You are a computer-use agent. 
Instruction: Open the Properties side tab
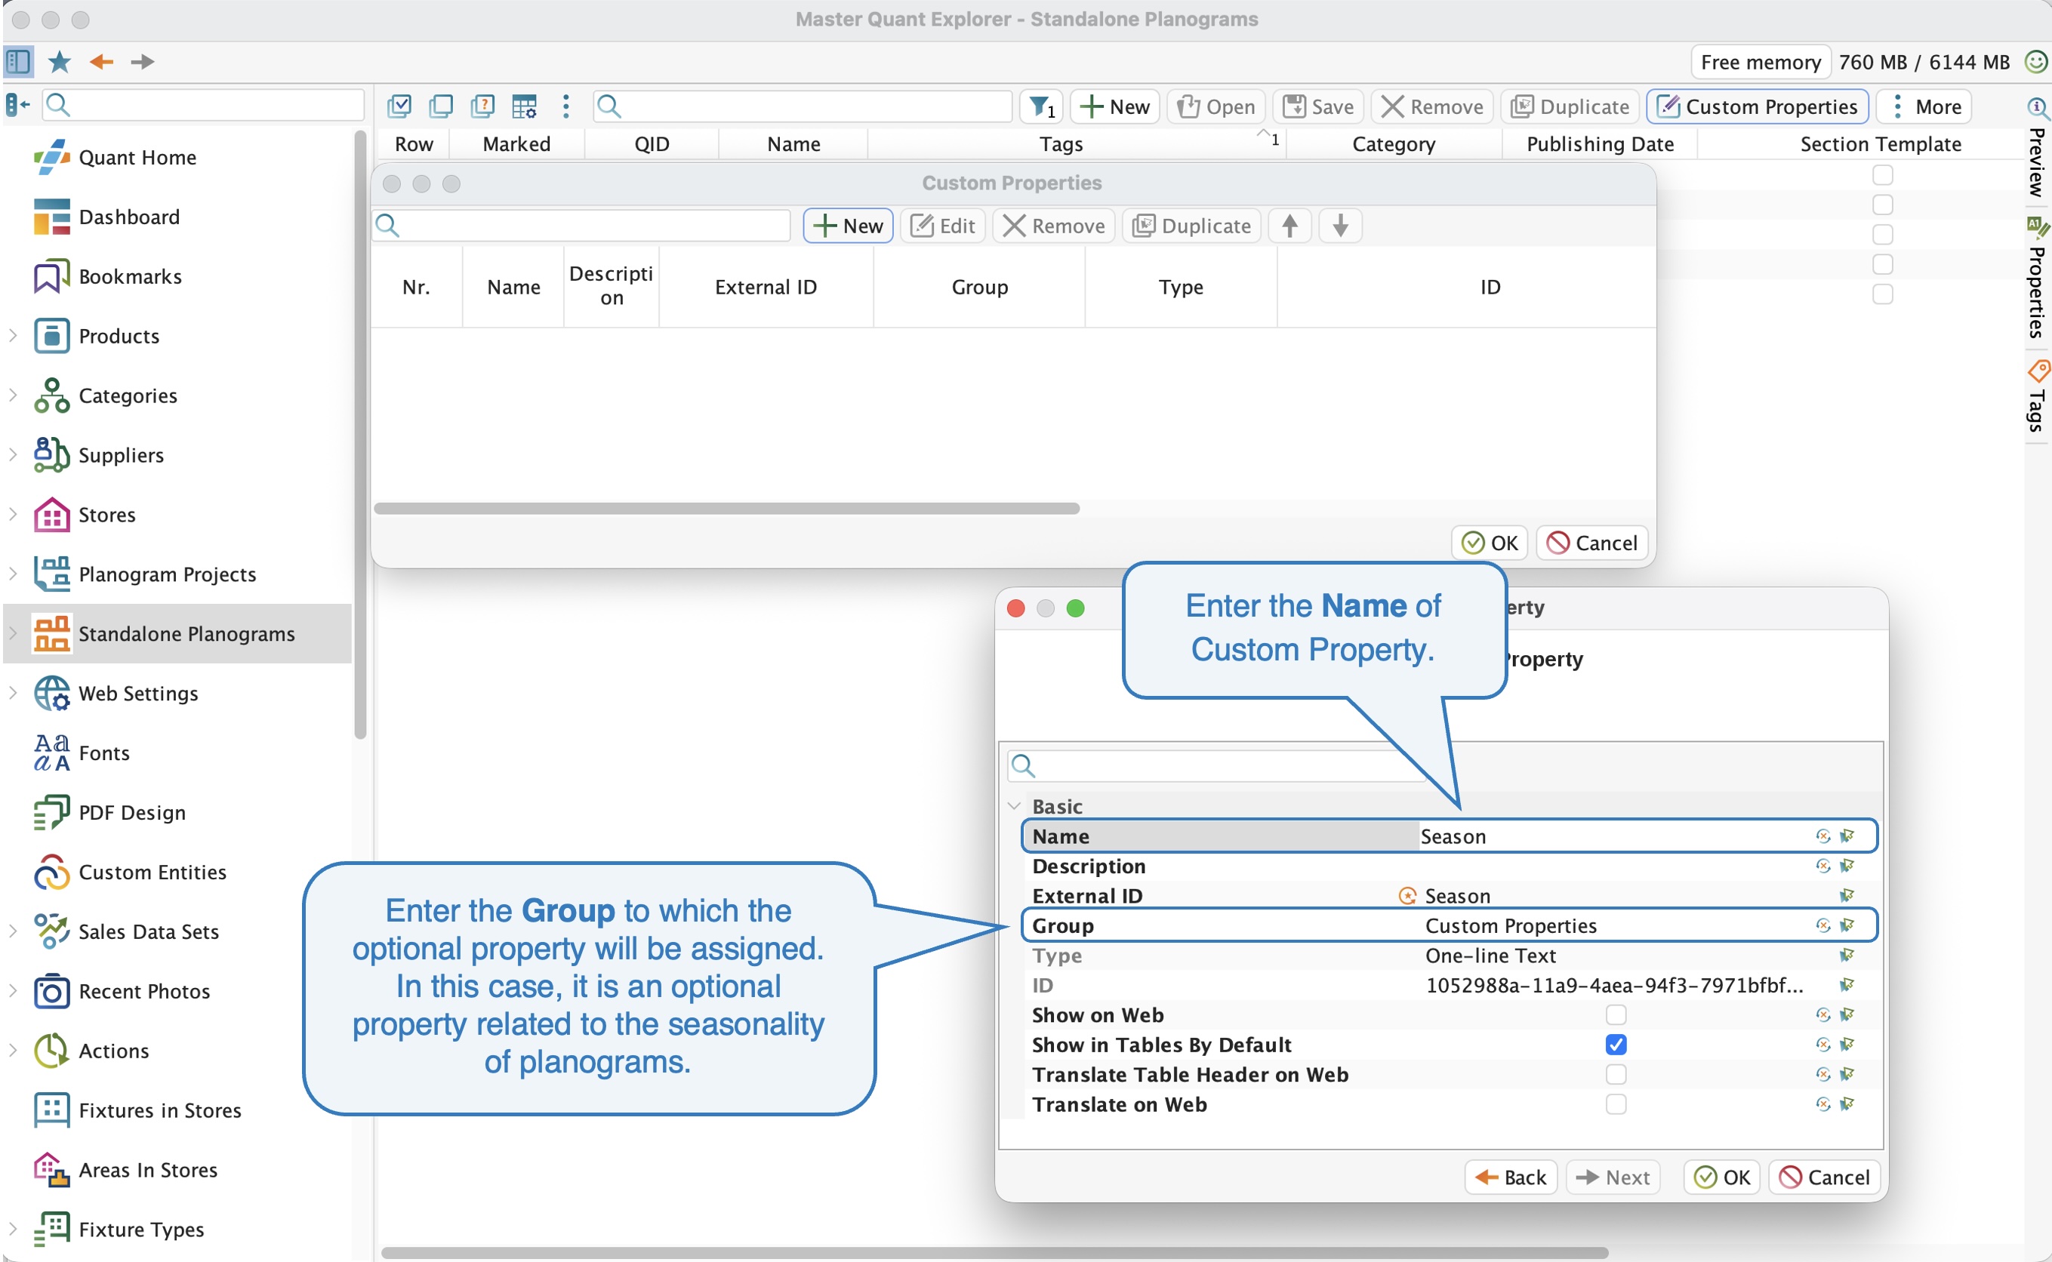pyautogui.click(x=2037, y=277)
